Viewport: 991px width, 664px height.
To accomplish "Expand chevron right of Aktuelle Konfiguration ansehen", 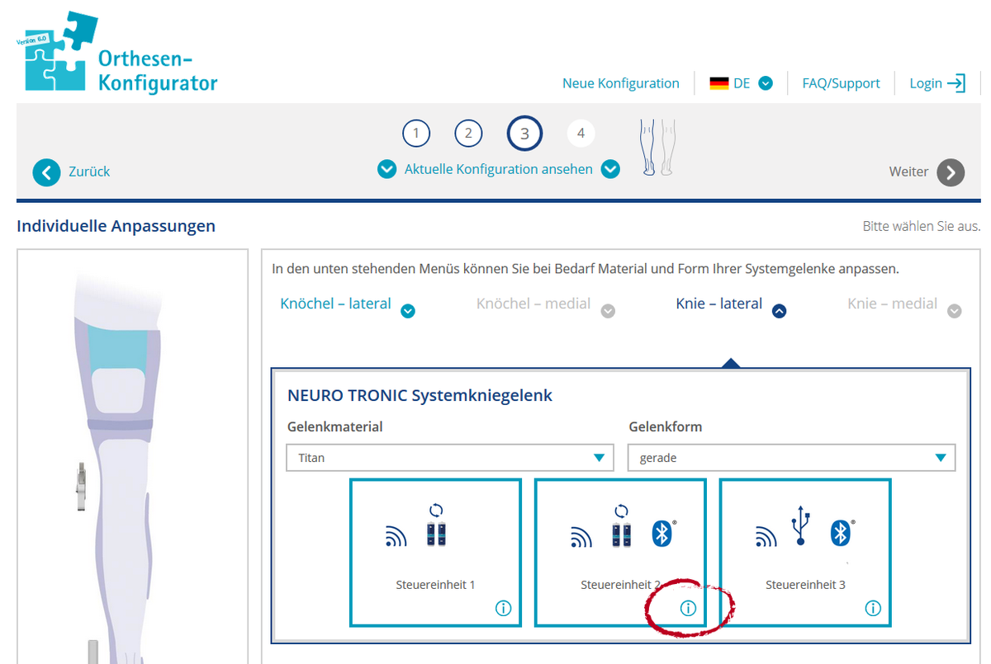I will click(610, 169).
